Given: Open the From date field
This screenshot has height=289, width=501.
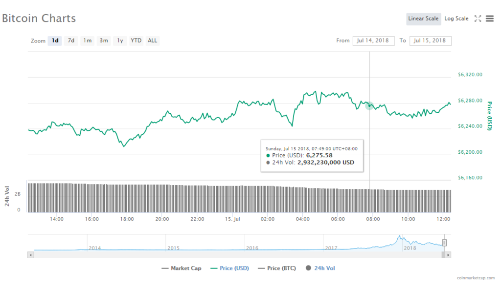Looking at the screenshot, I should click(x=373, y=41).
